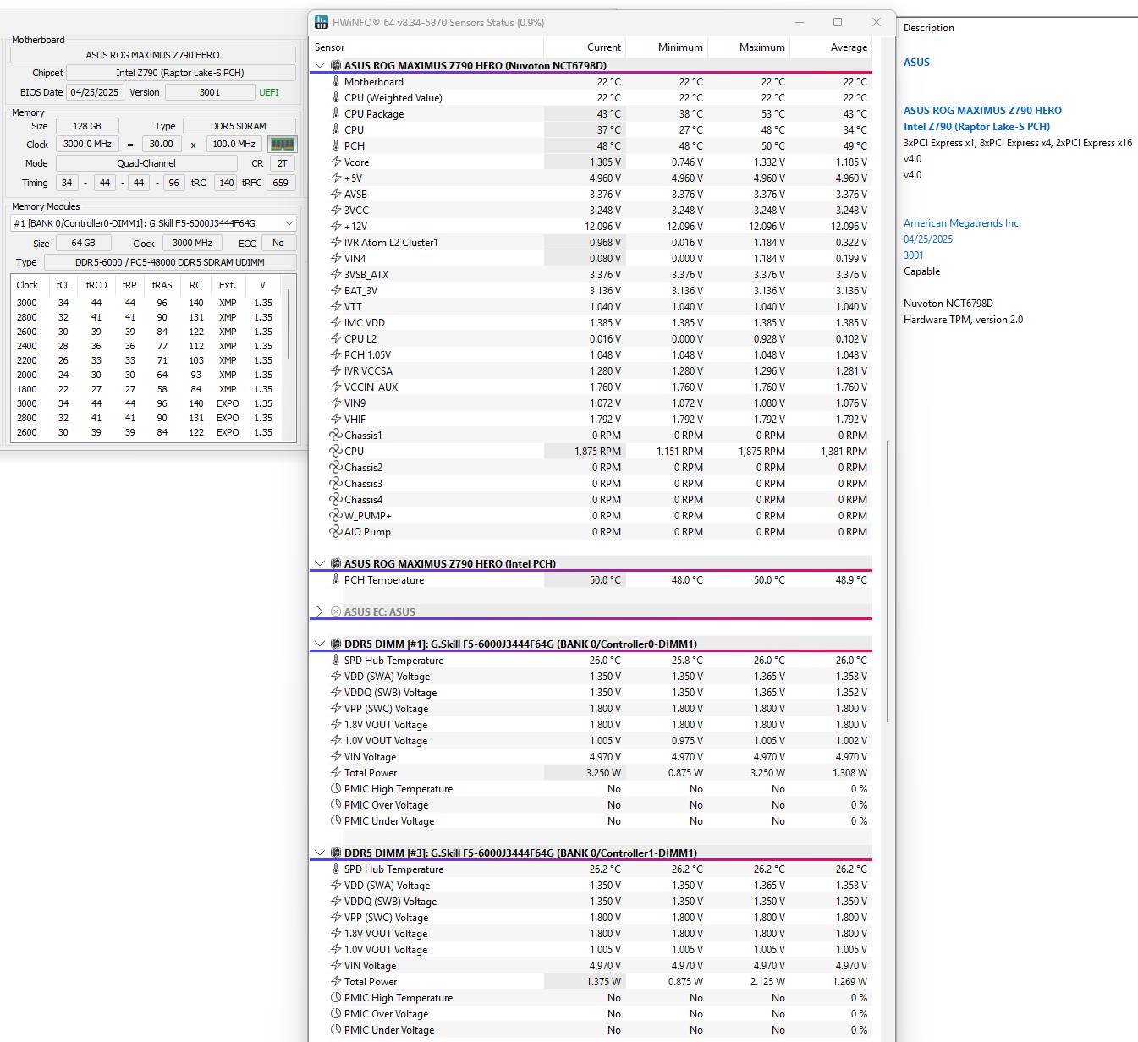Click the fan icon next to CPU RPM
Screen dimensions: 1138x1042
(336, 452)
